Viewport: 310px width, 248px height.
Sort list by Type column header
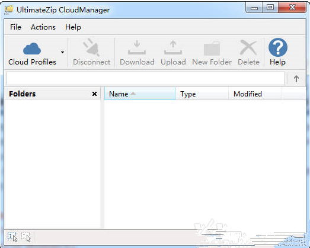tap(202, 94)
